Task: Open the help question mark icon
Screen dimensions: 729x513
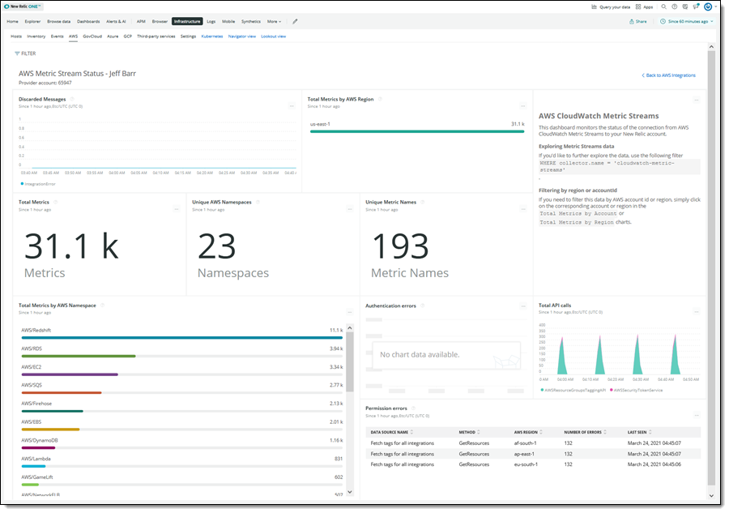Action: pos(674,6)
